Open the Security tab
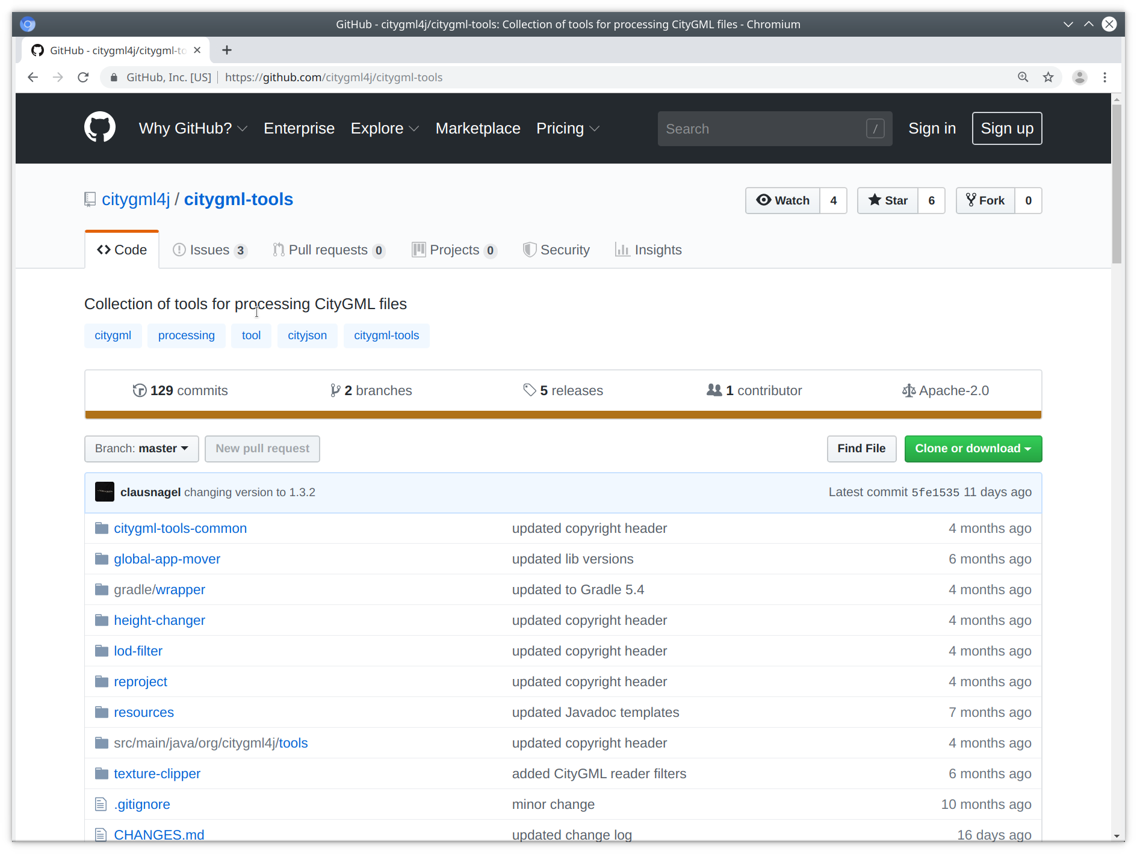 pyautogui.click(x=556, y=250)
